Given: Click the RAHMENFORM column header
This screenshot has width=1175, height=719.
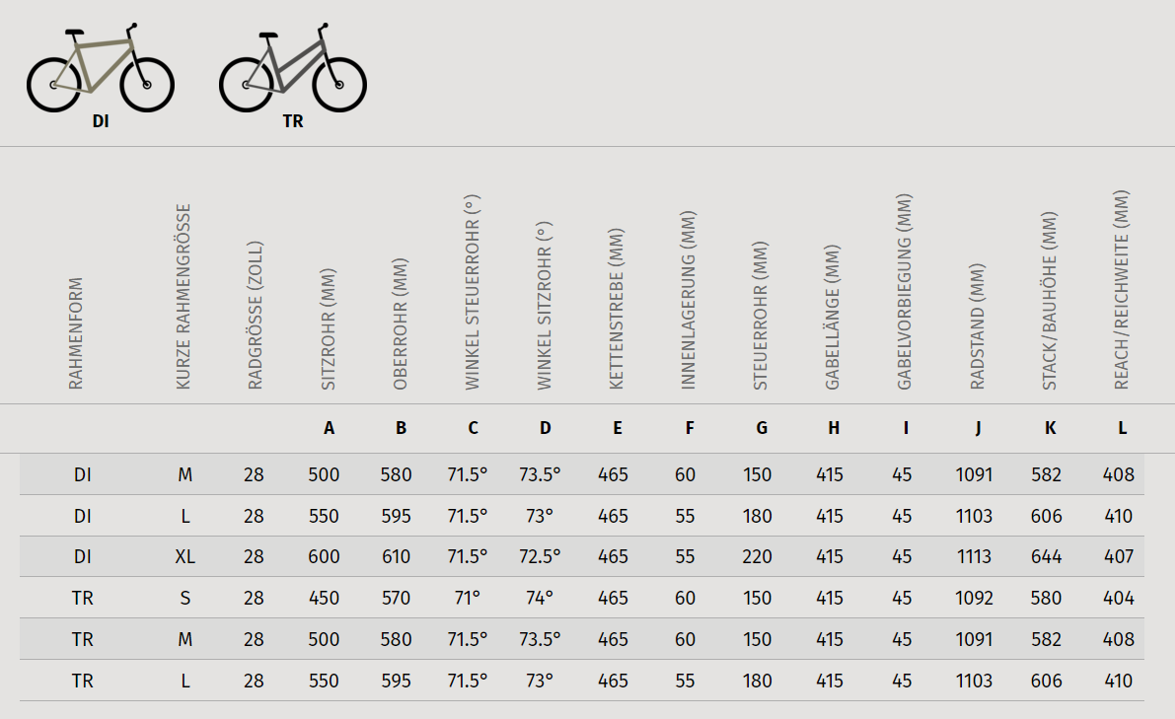Looking at the screenshot, I should [x=76, y=333].
